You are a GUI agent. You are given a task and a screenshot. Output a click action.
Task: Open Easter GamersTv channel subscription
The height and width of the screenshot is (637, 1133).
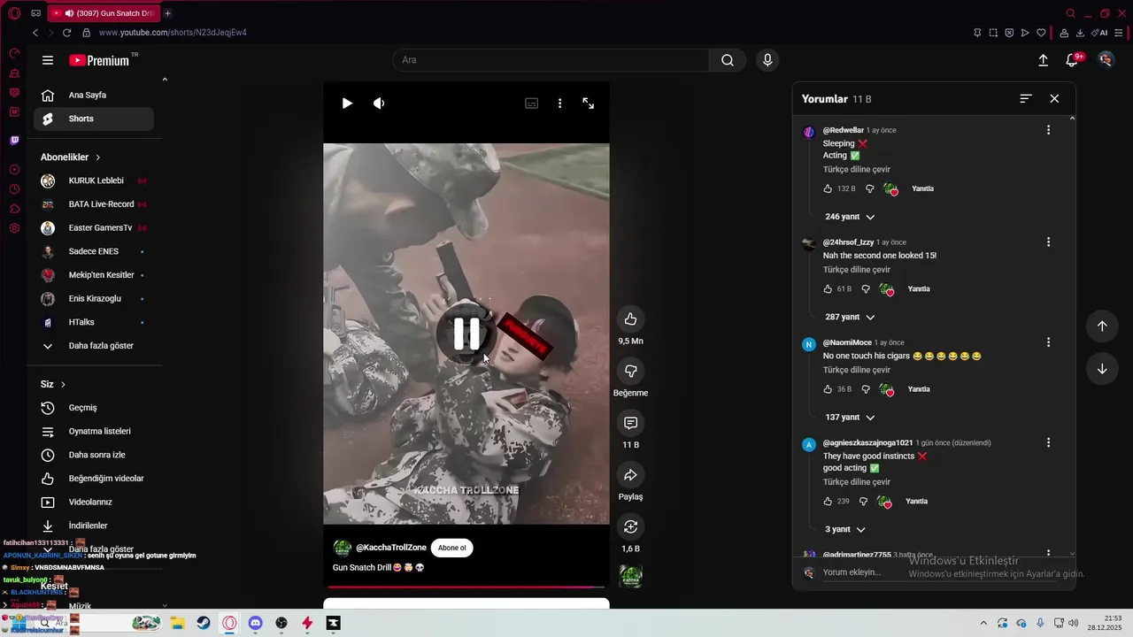[94, 228]
